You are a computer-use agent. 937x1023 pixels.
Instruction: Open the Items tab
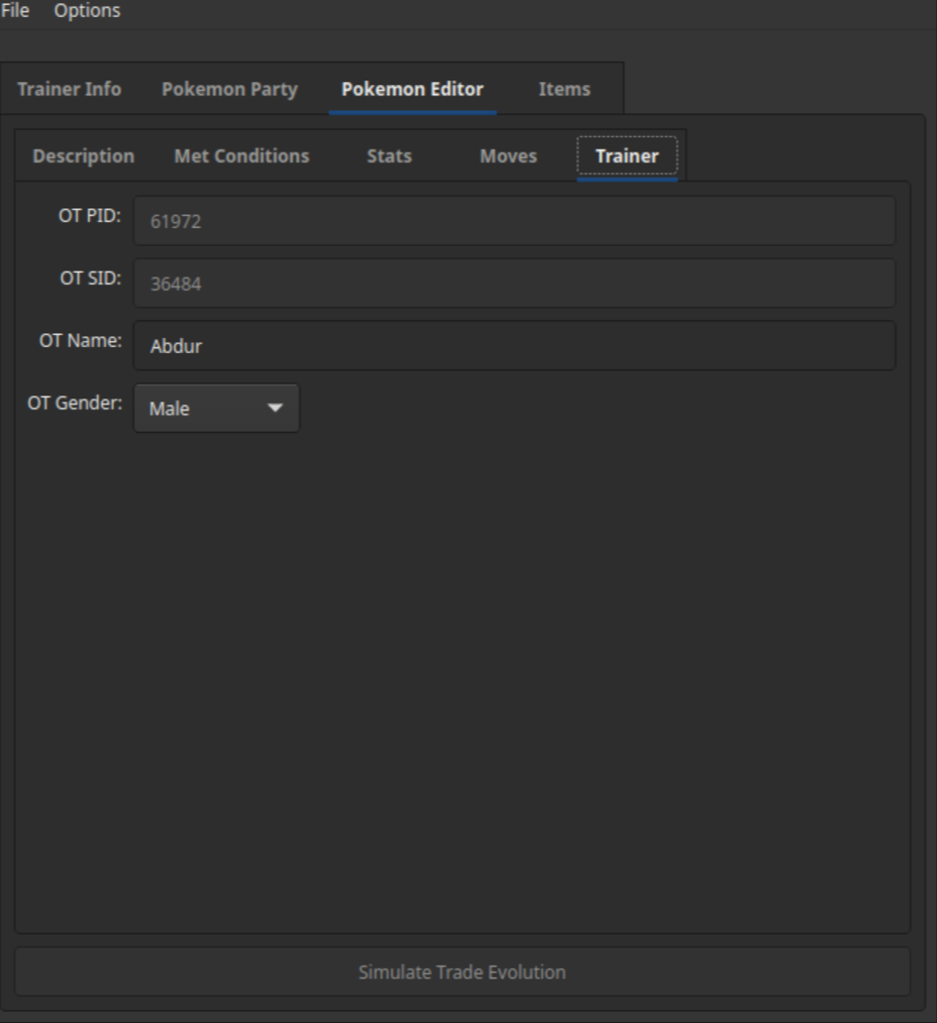(564, 89)
